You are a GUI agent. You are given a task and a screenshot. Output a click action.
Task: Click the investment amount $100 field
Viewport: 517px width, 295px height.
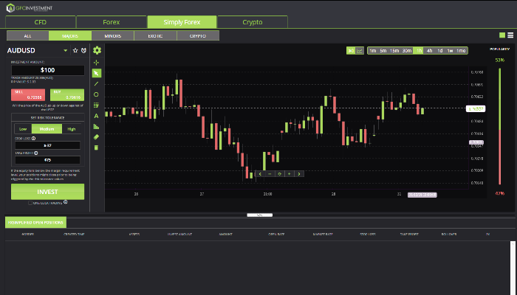click(x=48, y=70)
